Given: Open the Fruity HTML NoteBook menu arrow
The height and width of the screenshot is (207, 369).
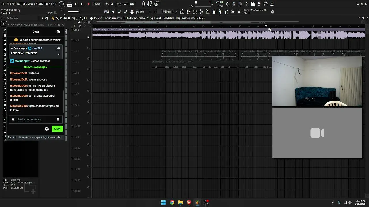Looking at the screenshot, I should [8, 25].
